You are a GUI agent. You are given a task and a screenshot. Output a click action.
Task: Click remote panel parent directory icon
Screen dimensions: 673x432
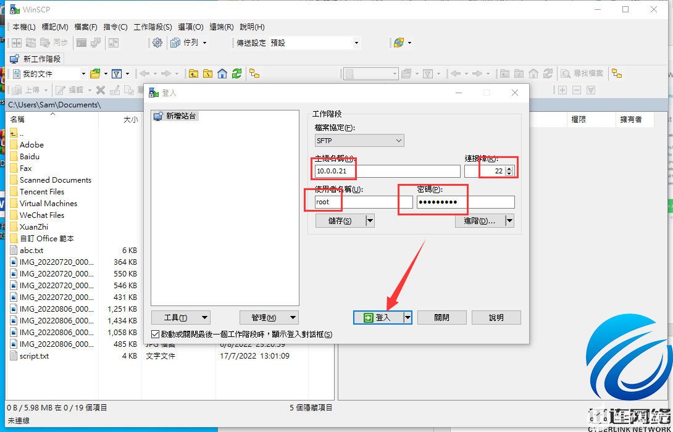(505, 74)
